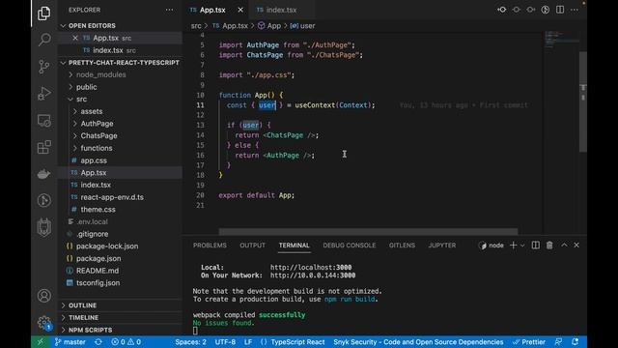Screen dimensions: 618x348
Task: Split the editor to the right
Action: coord(560,10)
